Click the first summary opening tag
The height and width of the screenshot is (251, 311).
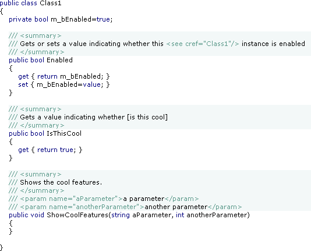pyautogui.click(x=41, y=36)
